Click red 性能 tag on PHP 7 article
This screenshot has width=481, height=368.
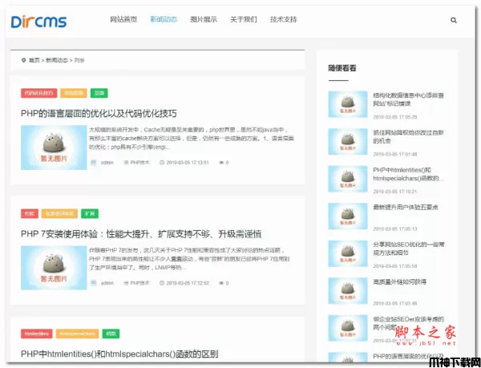click(x=30, y=213)
